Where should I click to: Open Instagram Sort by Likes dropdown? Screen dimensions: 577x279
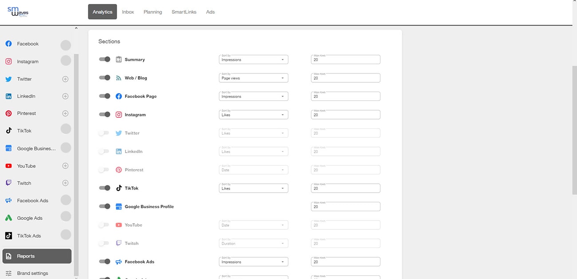pos(253,115)
